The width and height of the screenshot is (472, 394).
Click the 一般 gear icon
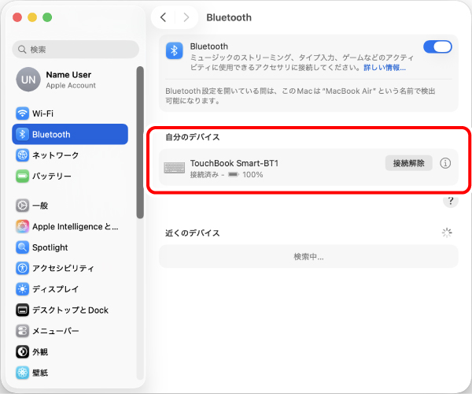tap(22, 206)
